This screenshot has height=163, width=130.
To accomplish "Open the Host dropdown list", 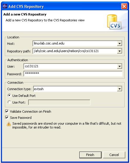I will coord(119,44).
